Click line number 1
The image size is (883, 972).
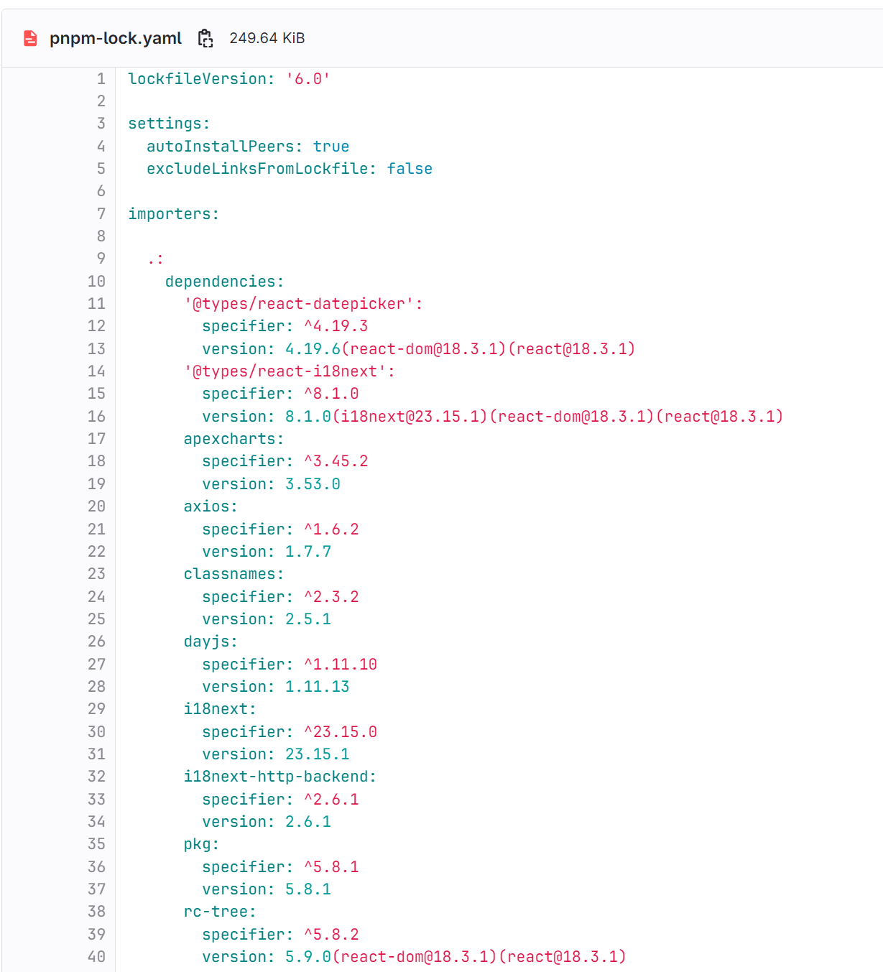pos(101,78)
